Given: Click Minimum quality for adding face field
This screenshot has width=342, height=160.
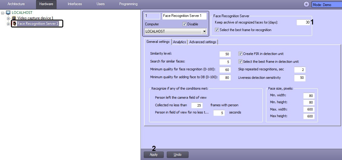Looking at the screenshot, I should click(225, 78).
